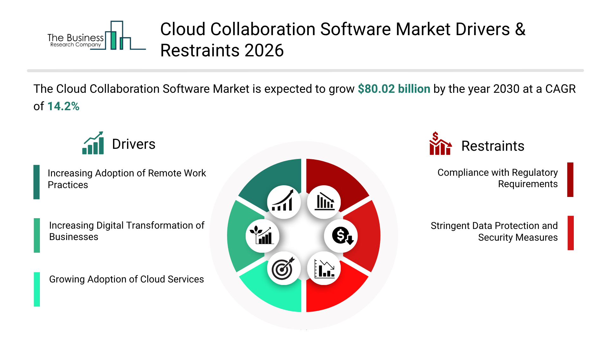Switch to the Restraints section heading

pos(493,146)
